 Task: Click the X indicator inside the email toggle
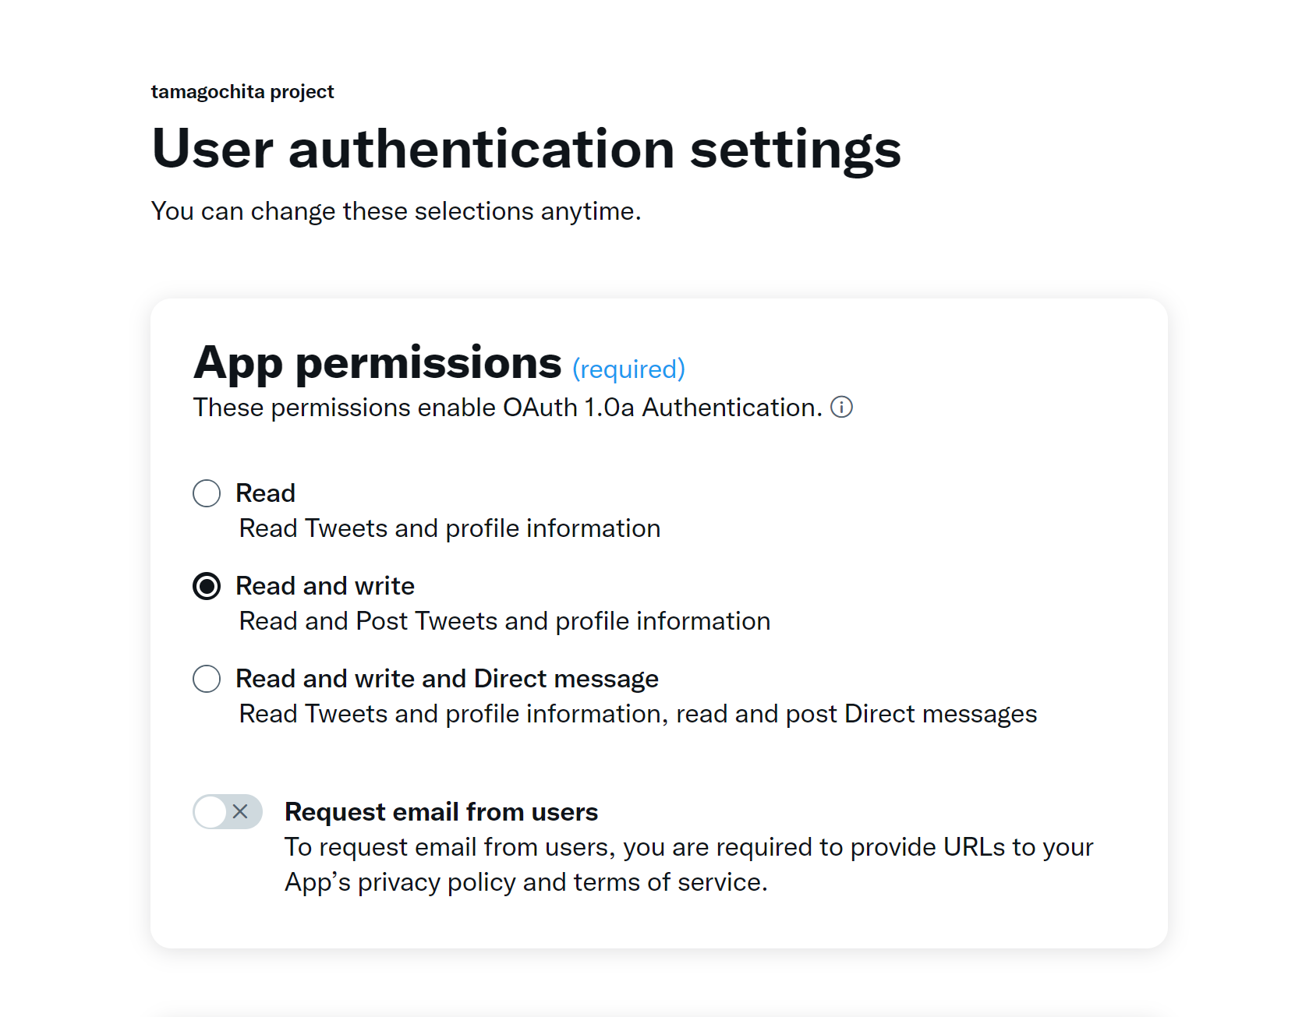[239, 812]
